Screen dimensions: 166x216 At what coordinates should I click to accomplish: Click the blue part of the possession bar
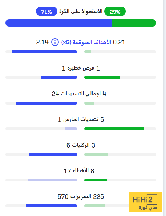coord(59,23)
